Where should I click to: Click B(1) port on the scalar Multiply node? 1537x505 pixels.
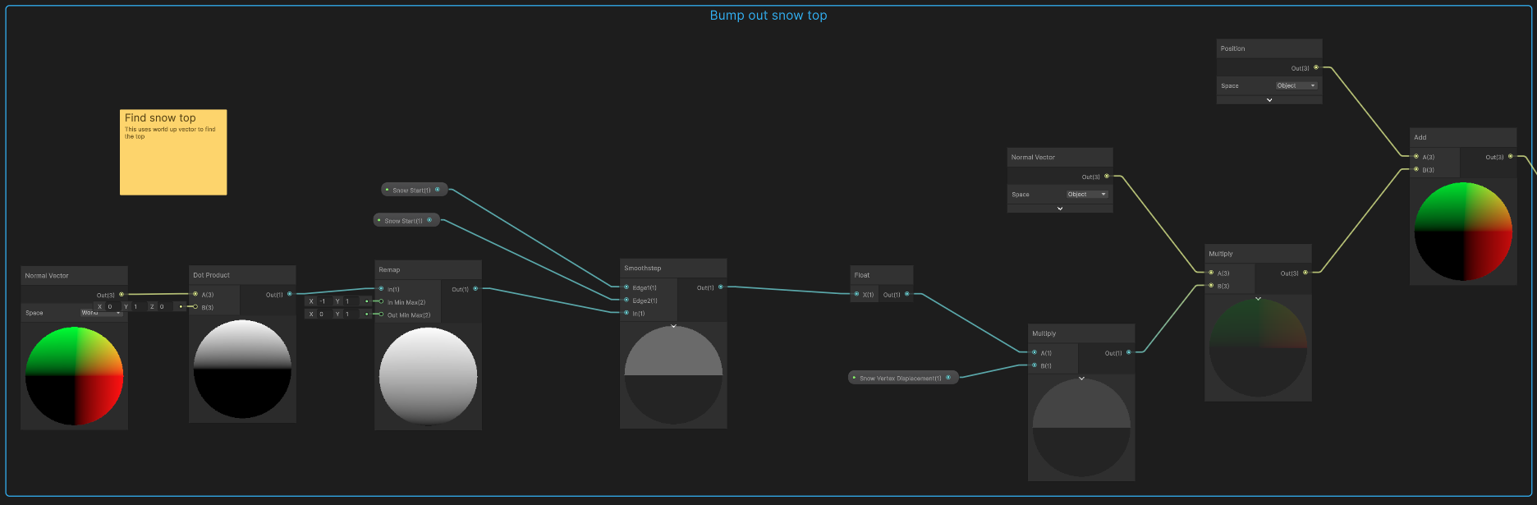[1035, 365]
